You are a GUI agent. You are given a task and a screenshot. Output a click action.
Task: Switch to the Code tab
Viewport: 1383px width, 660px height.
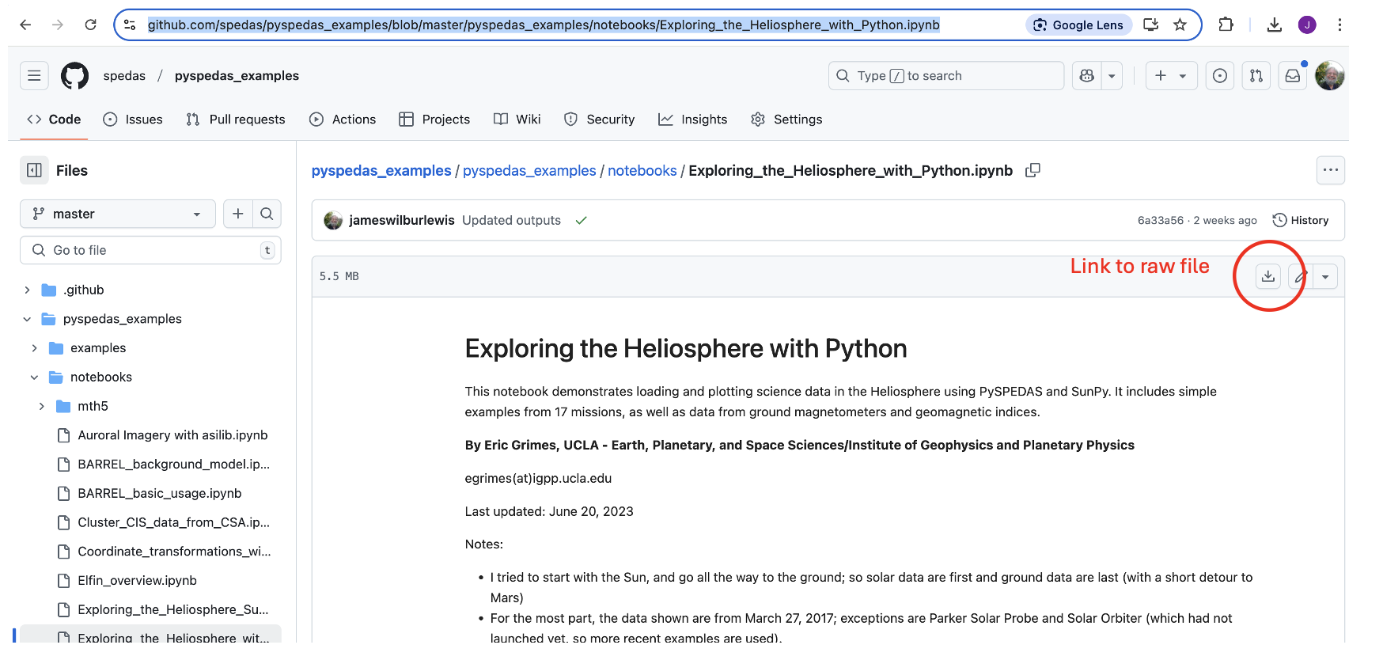coord(54,119)
